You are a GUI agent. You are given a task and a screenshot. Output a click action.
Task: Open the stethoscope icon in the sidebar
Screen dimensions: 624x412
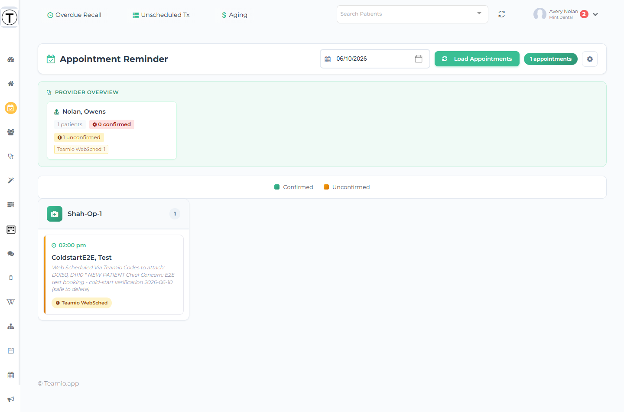pyautogui.click(x=11, y=156)
